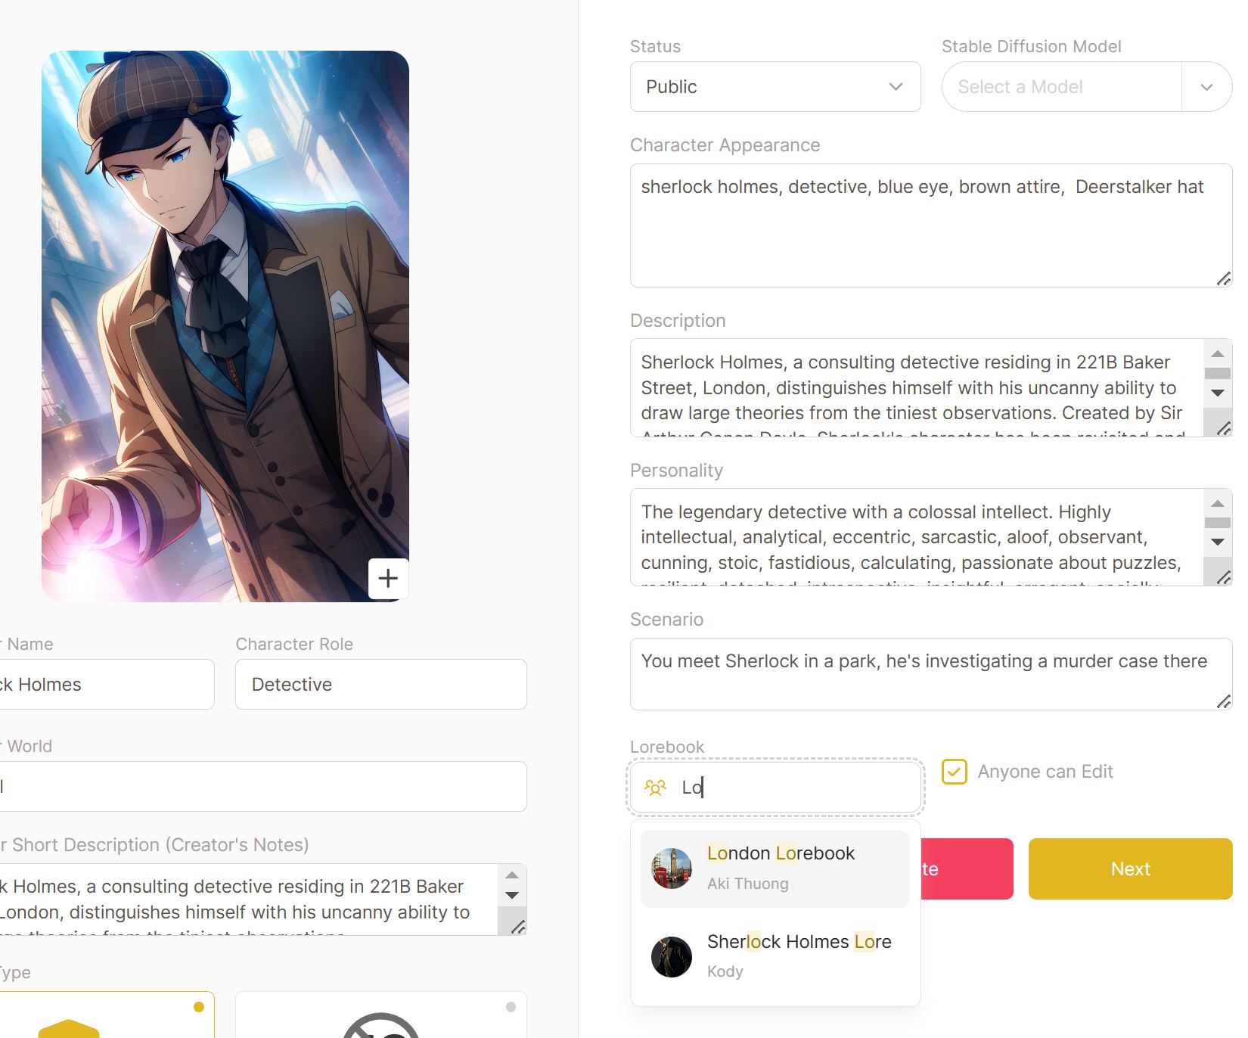Viewport: 1248px width, 1038px height.
Task: Click Personality scrollbar up arrow
Action: click(1218, 503)
